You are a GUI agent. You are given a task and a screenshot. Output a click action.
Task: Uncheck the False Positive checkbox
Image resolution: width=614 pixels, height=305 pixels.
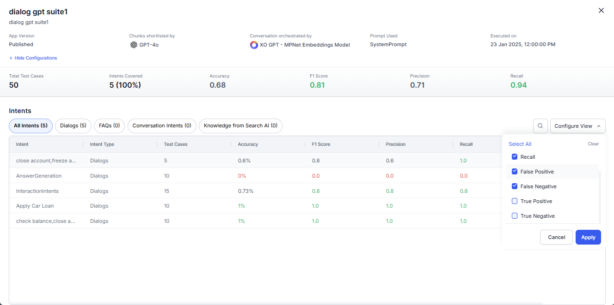515,172
